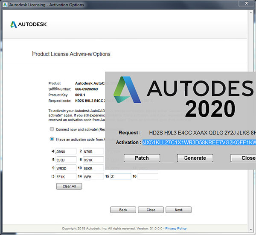Go to the previous step with Back
This screenshot has height=235, width=256.
coord(123,210)
